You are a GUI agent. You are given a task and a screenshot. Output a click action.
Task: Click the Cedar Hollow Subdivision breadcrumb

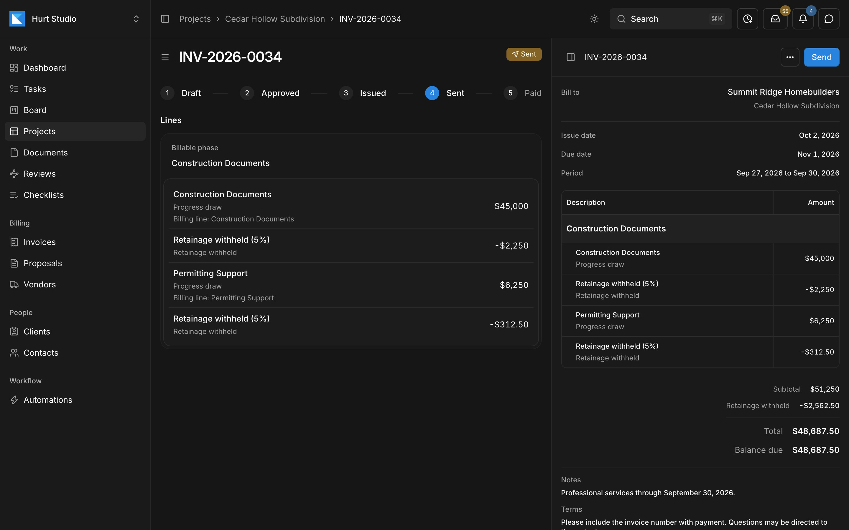click(275, 19)
